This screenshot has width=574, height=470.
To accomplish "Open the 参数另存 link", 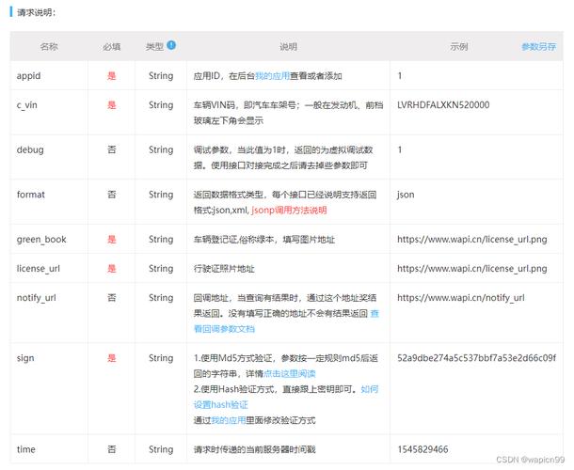I will click(538, 47).
